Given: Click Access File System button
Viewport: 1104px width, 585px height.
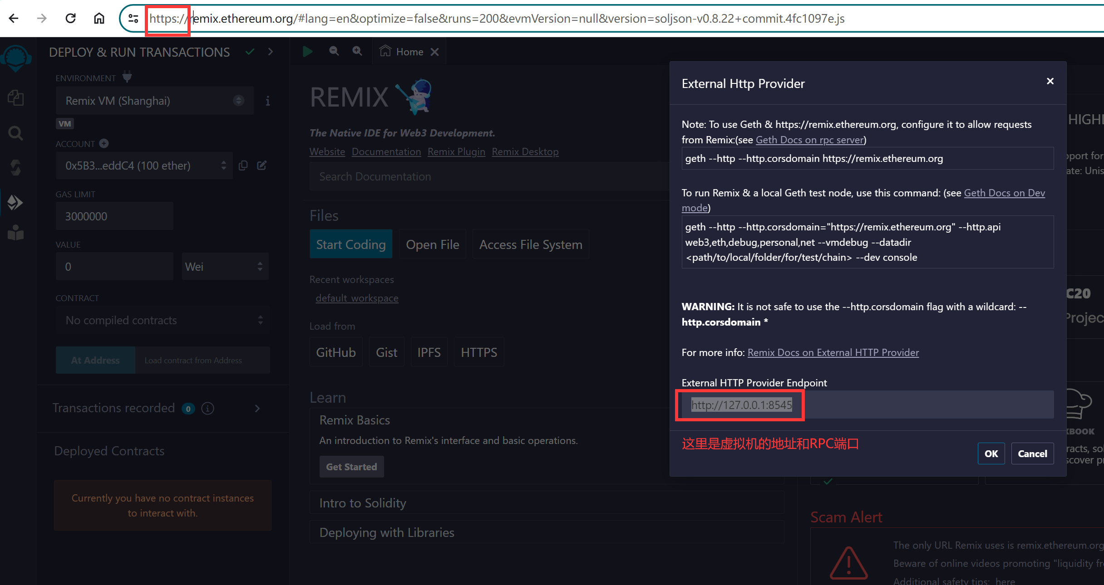Looking at the screenshot, I should (531, 244).
